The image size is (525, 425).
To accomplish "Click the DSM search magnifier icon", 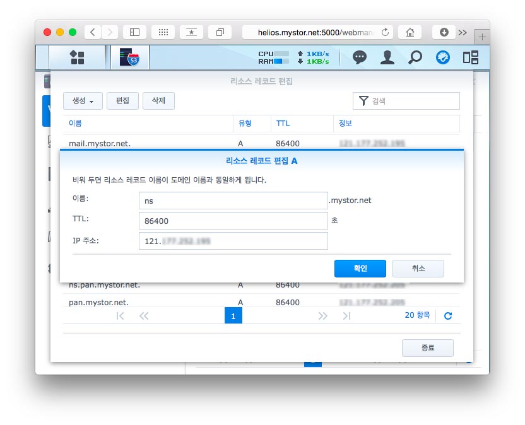I will [415, 57].
